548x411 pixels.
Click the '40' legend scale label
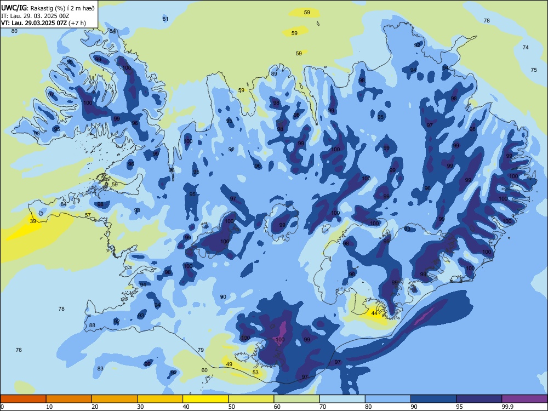(x=186, y=407)
